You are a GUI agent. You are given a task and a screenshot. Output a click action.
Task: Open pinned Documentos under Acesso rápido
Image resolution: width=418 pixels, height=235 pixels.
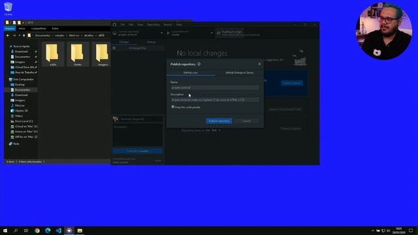(x=22, y=57)
